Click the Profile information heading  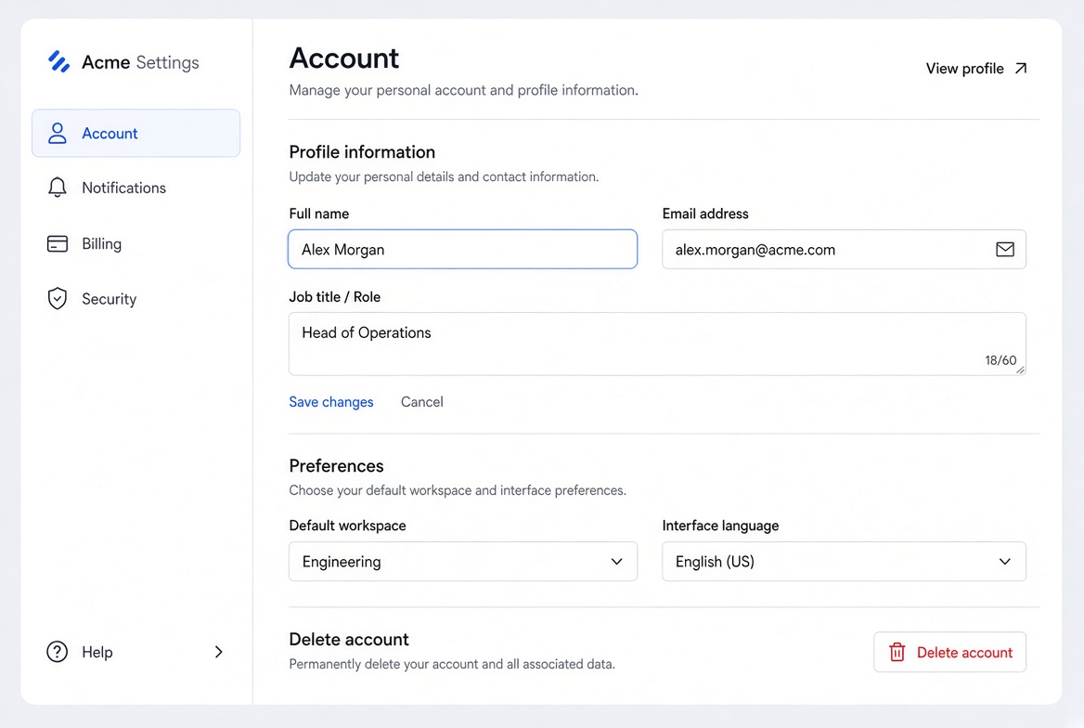(x=362, y=151)
